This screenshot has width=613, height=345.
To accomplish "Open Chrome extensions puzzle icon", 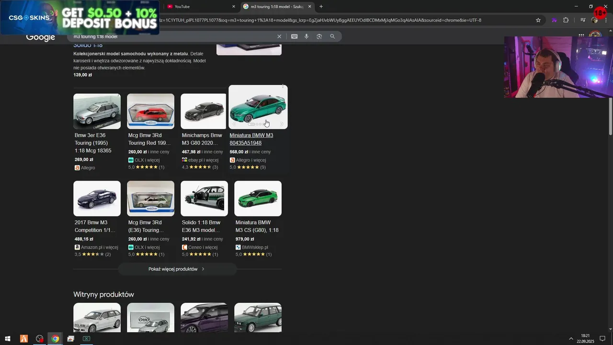I will click(566, 20).
